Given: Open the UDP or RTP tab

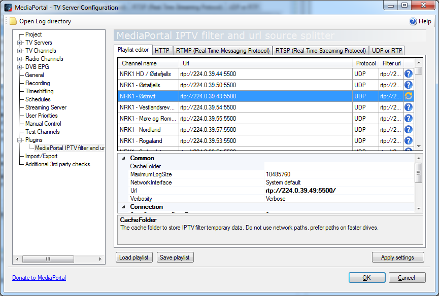Looking at the screenshot, I should click(387, 51).
